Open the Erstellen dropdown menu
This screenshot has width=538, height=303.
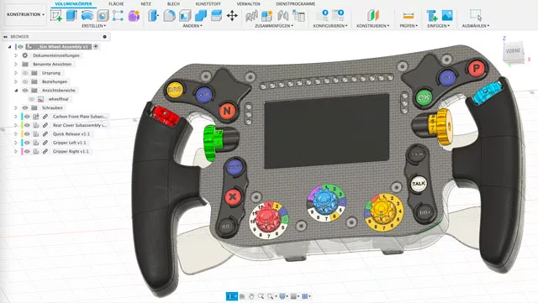click(93, 26)
